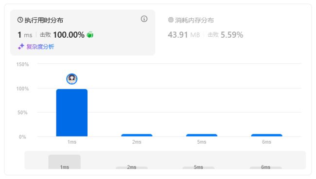Viewport: 316px width, 179px height.
Task: Click the 1ms x-axis label under chart
Action: pyautogui.click(x=72, y=142)
